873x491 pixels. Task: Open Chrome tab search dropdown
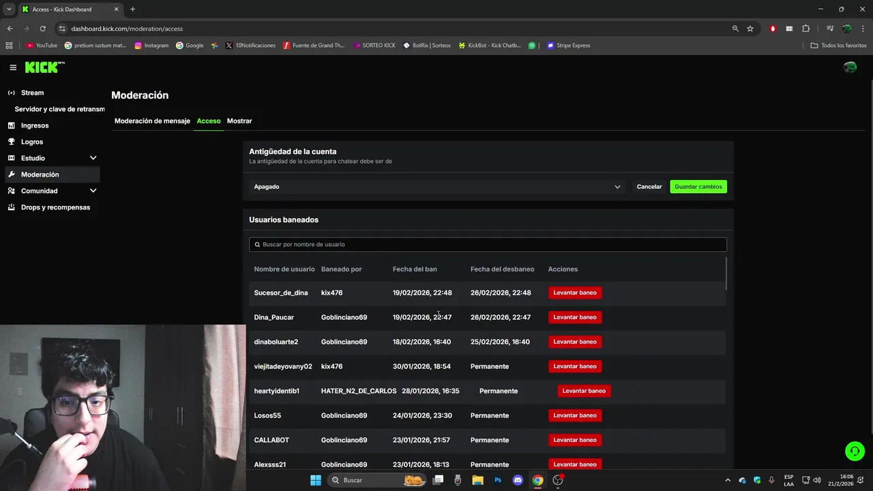9,10
